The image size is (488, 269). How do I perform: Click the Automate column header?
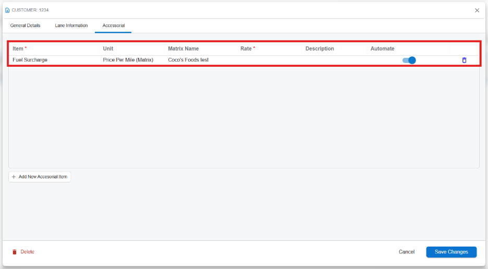[408, 48]
